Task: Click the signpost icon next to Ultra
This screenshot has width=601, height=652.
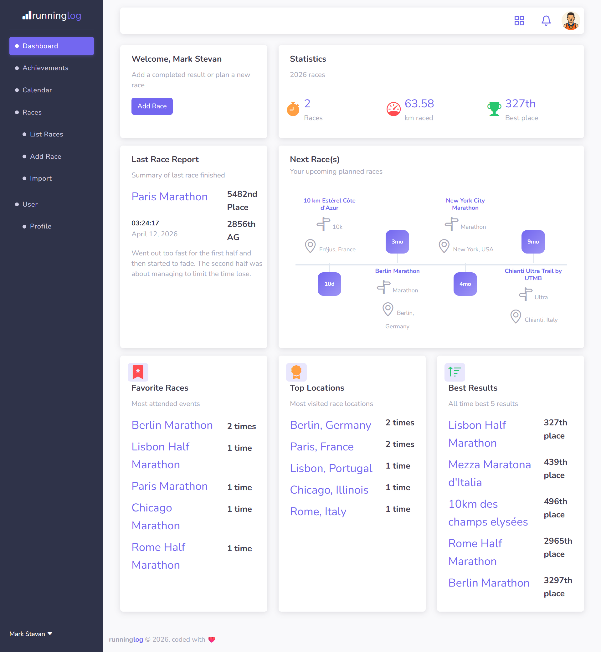Action: [x=525, y=294]
